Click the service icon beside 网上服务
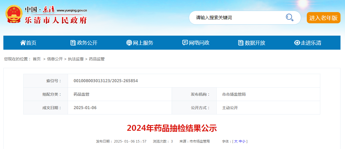Image resolution: width=345 pixels, height=149 pixels. tap(129, 43)
